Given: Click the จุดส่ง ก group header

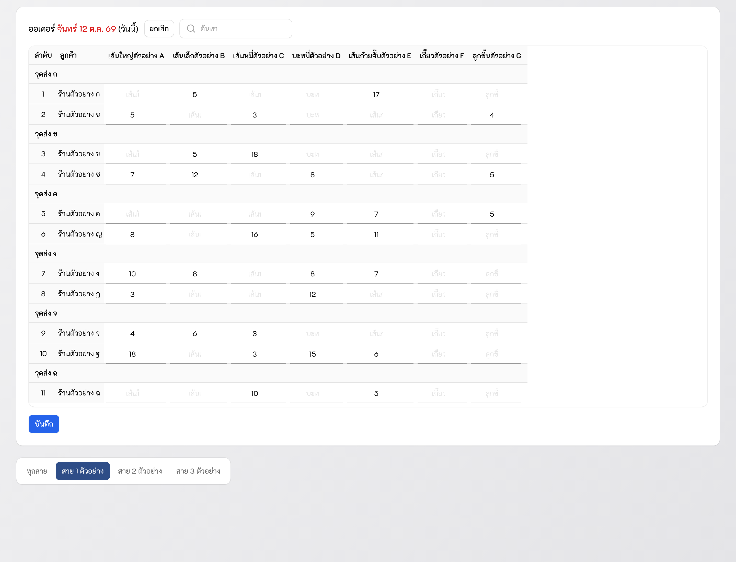Looking at the screenshot, I should click(278, 74).
